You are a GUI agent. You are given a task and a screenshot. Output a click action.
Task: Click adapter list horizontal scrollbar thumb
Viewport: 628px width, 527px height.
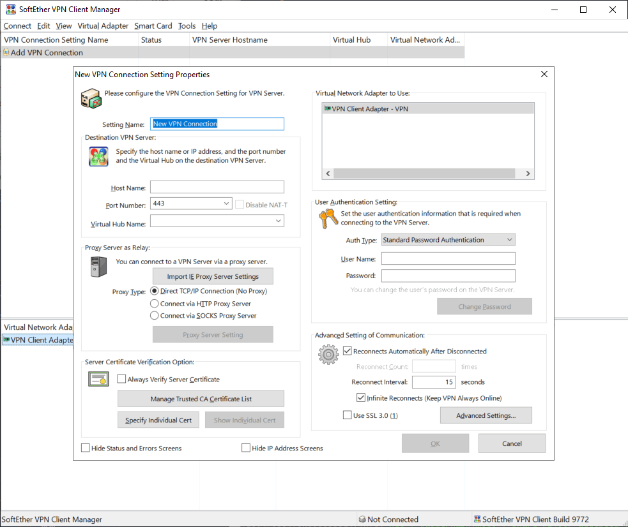424,173
